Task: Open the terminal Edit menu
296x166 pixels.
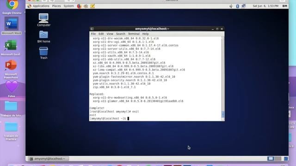Action: coord(101,34)
